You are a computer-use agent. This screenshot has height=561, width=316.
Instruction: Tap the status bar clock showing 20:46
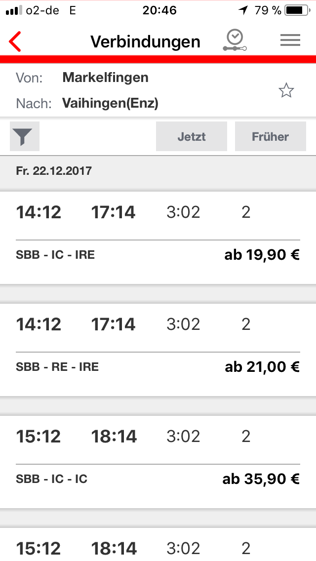point(159,10)
